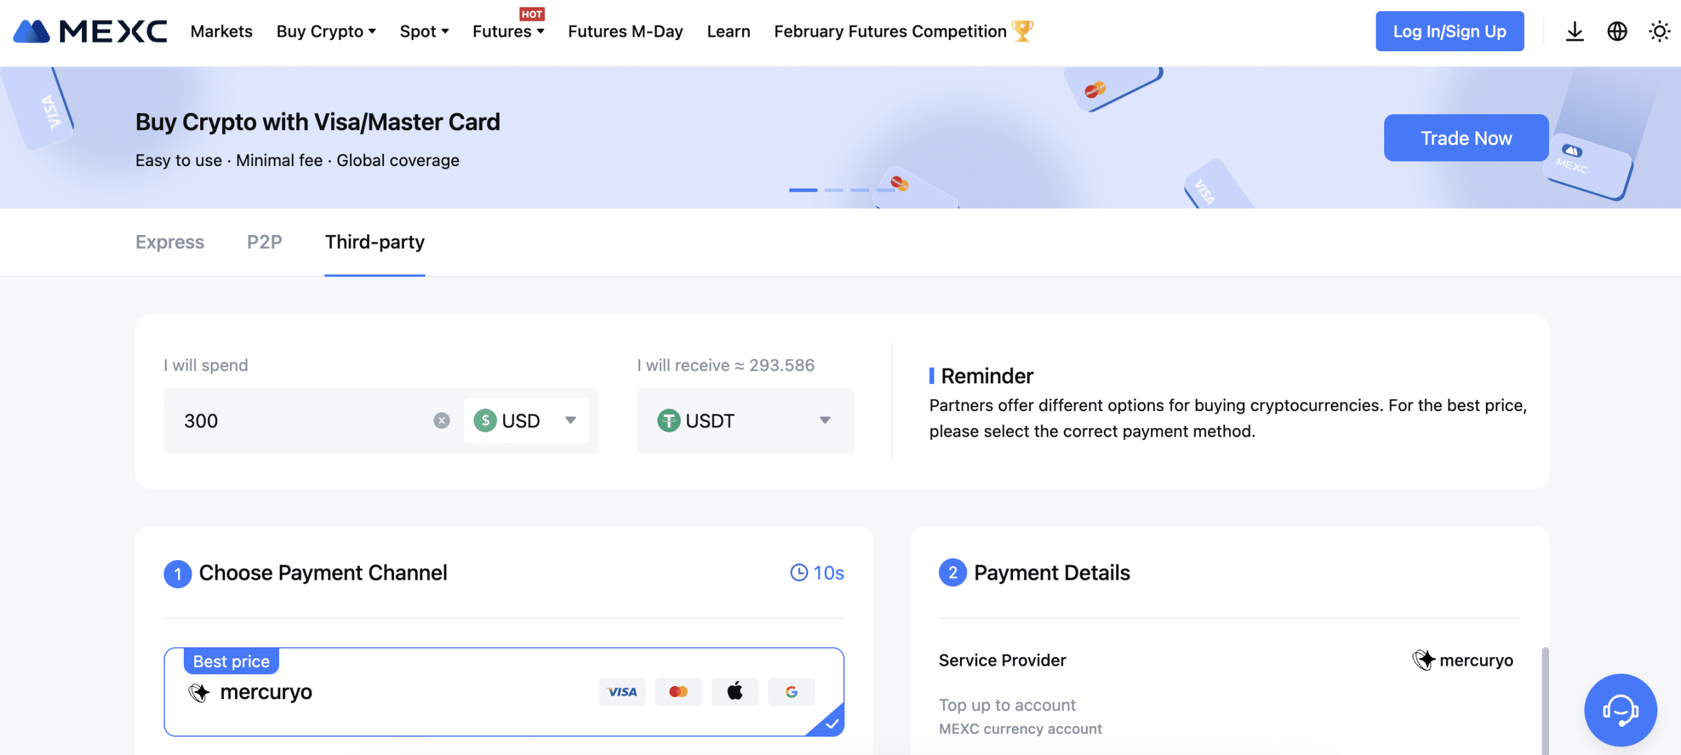Select the Express tab
Image resolution: width=1681 pixels, height=755 pixels.
[169, 242]
